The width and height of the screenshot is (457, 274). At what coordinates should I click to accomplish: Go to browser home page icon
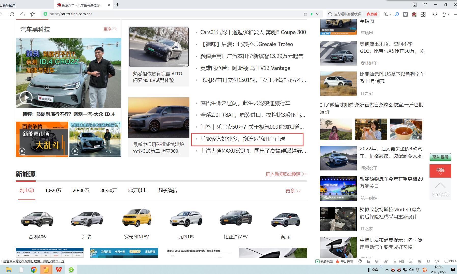23,14
